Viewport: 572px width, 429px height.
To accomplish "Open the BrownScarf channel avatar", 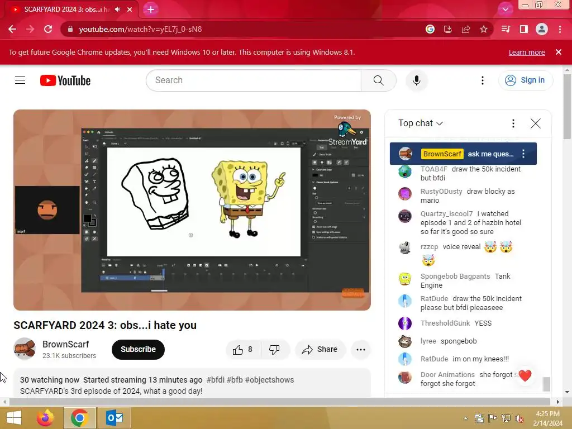I will point(25,349).
